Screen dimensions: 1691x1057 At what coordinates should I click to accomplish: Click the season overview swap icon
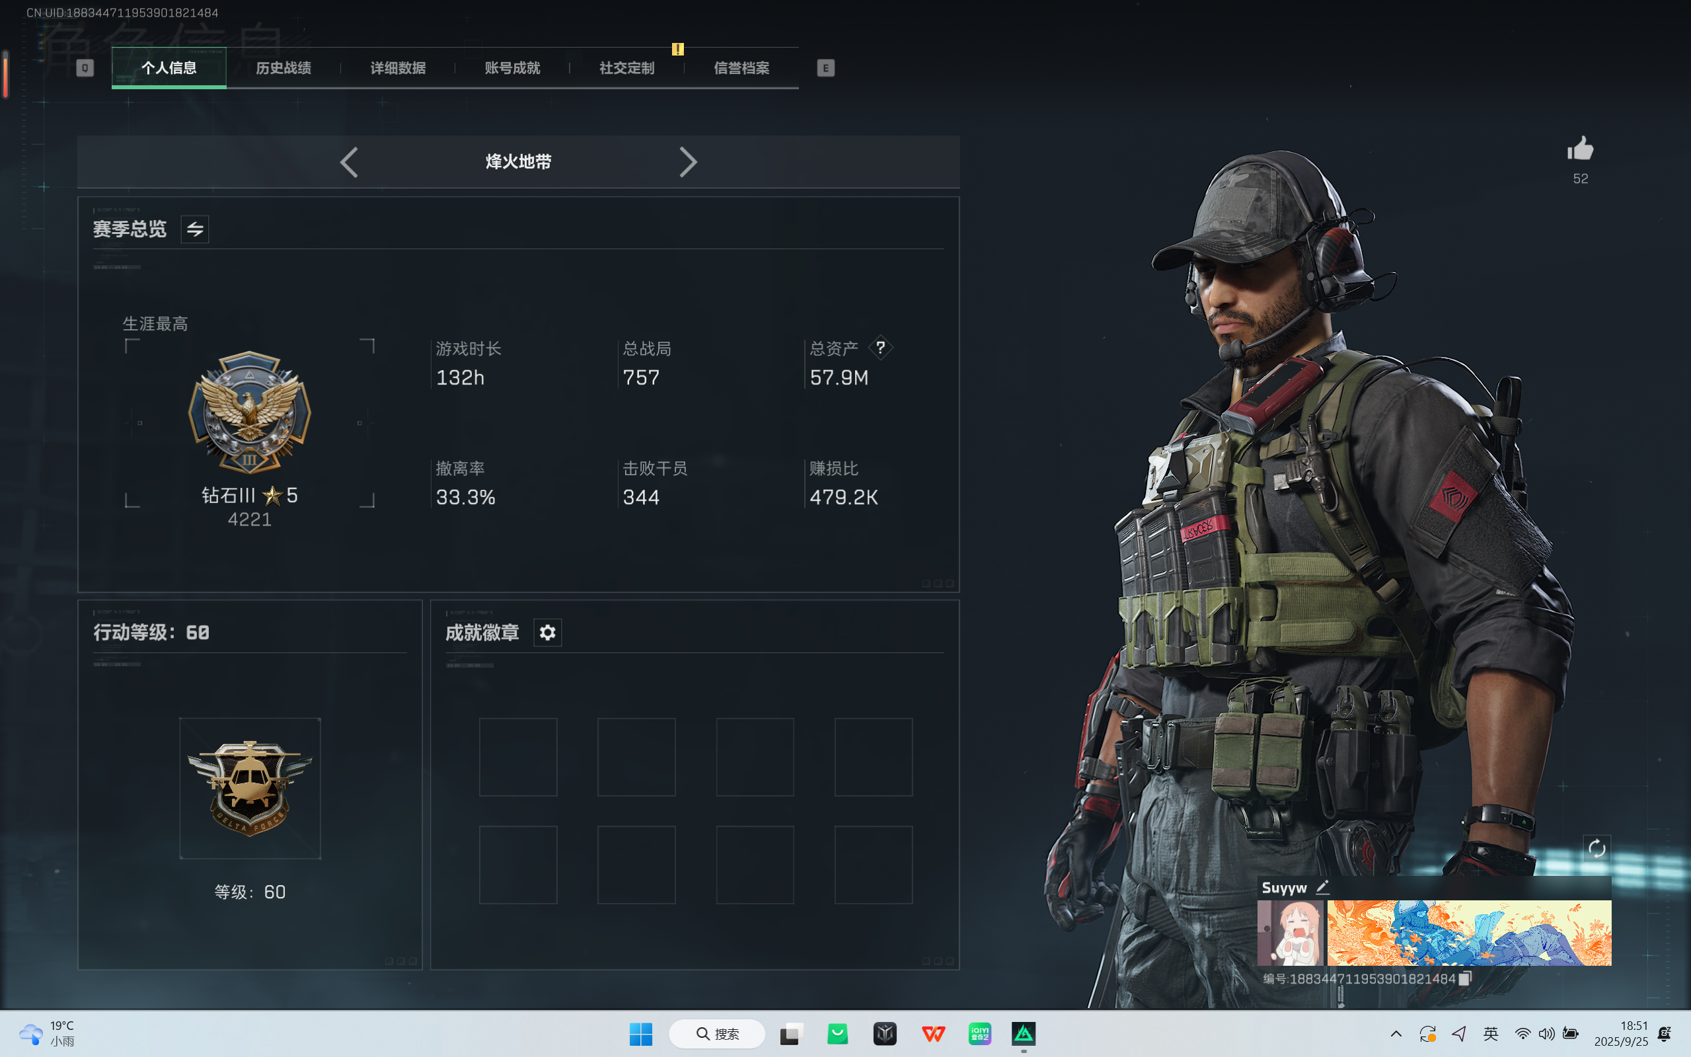195,229
